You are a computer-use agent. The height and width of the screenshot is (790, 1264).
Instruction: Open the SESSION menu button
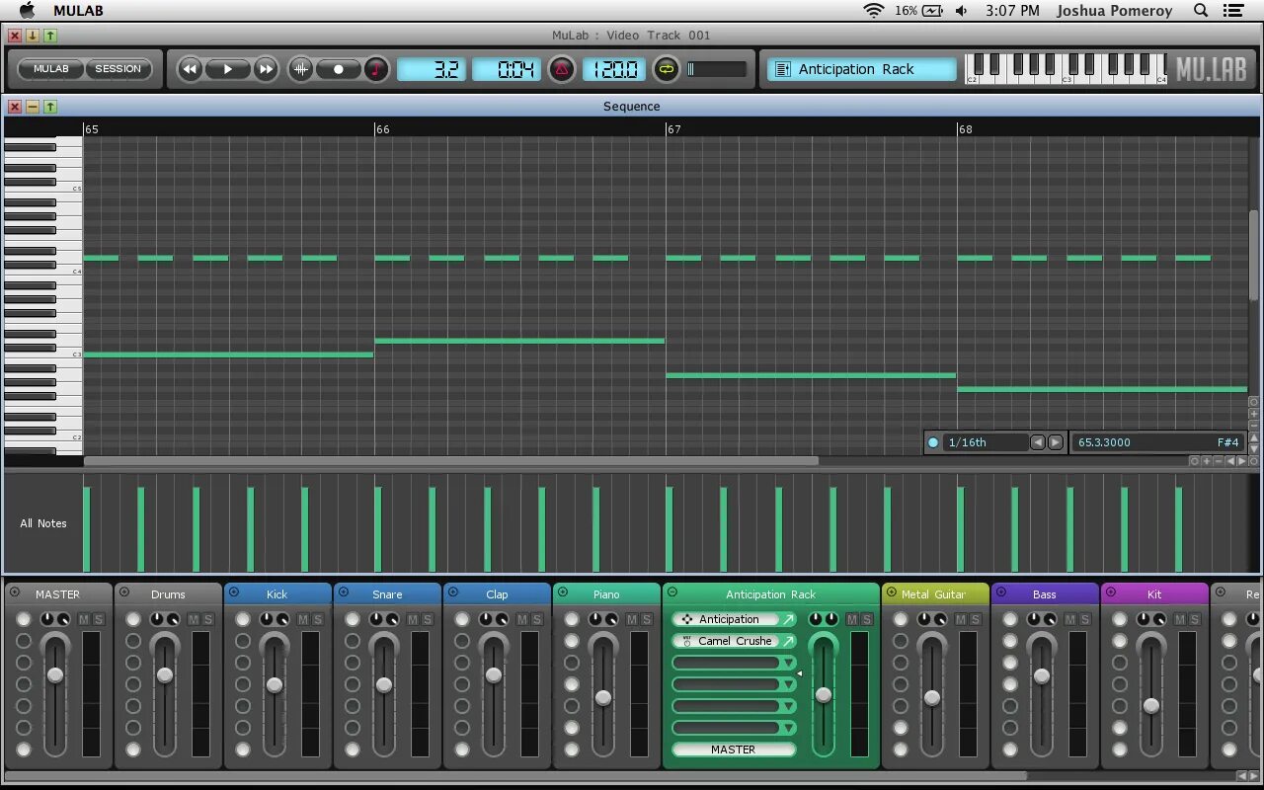click(x=118, y=69)
